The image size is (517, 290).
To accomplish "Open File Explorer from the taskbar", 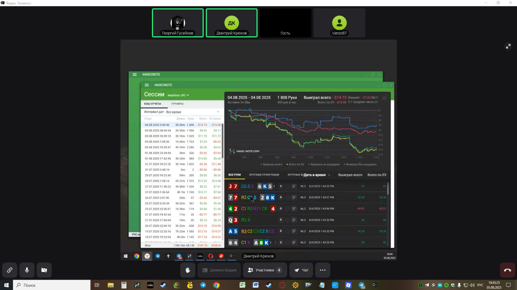I will pos(110,285).
